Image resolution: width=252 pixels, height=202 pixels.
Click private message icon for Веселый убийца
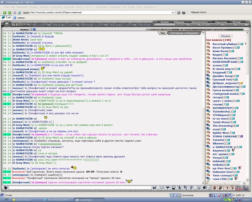[x=208, y=43]
